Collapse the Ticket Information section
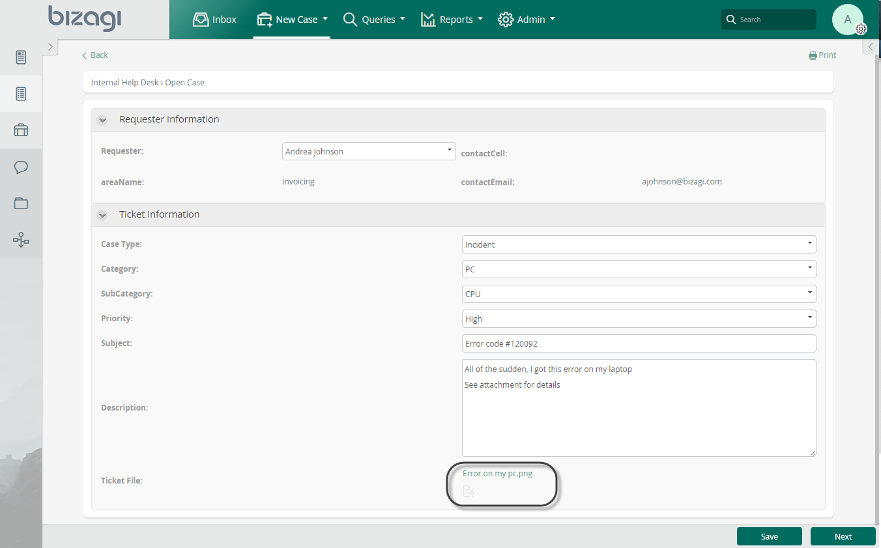Image resolution: width=881 pixels, height=548 pixels. pos(102,215)
